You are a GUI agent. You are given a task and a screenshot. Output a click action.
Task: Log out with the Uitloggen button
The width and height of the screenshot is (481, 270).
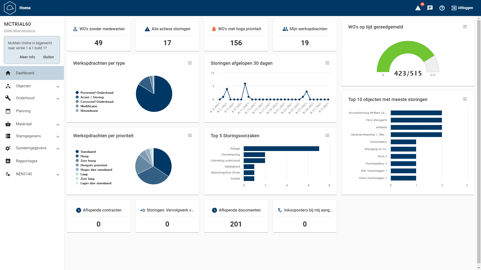462,8
